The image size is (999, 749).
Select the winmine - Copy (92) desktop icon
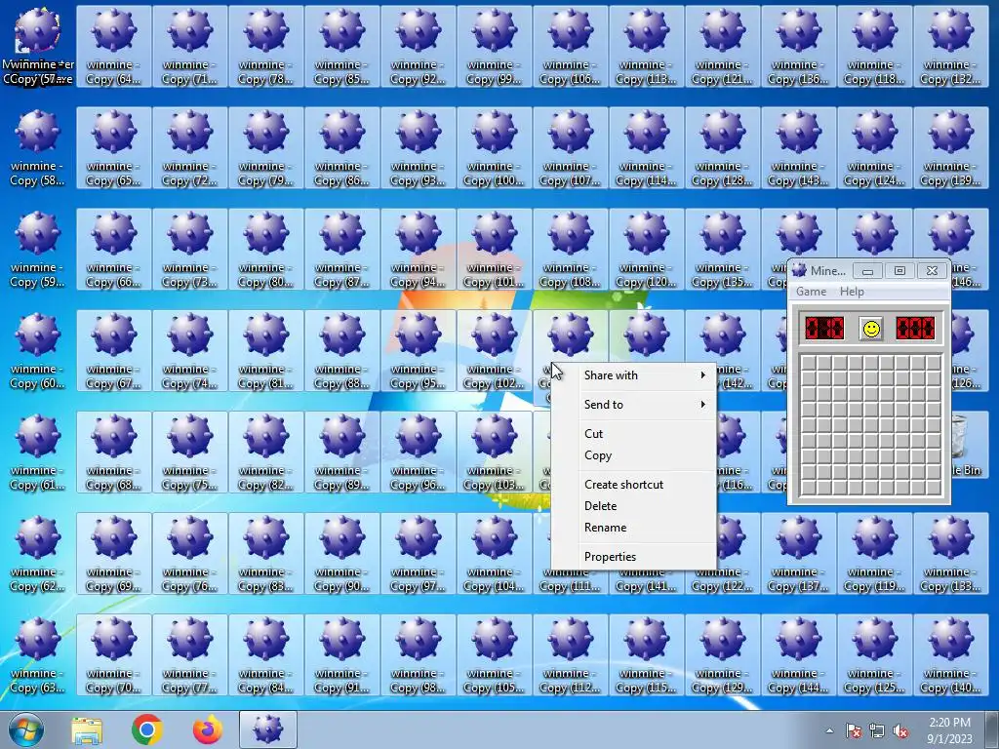coord(419,47)
